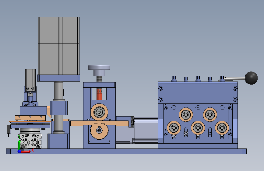Select the lower-right straightening roller
264x171 pixels.
[x=222, y=128]
